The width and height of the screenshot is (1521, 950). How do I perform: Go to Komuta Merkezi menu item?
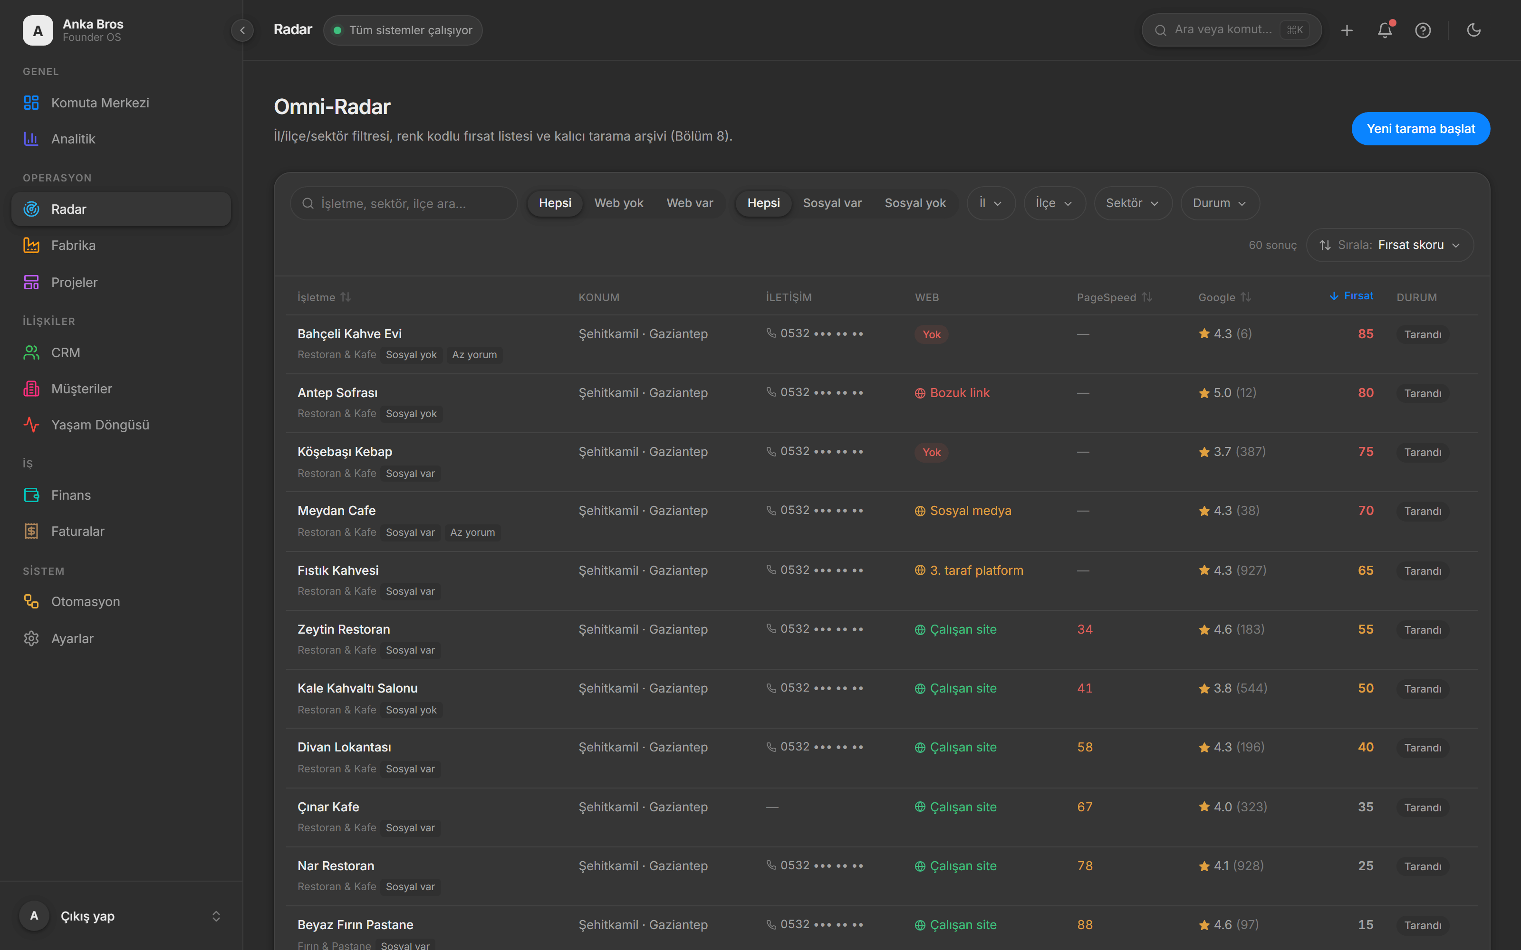point(121,103)
